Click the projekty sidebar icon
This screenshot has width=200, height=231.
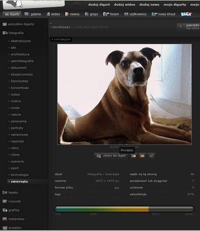click(5, 228)
